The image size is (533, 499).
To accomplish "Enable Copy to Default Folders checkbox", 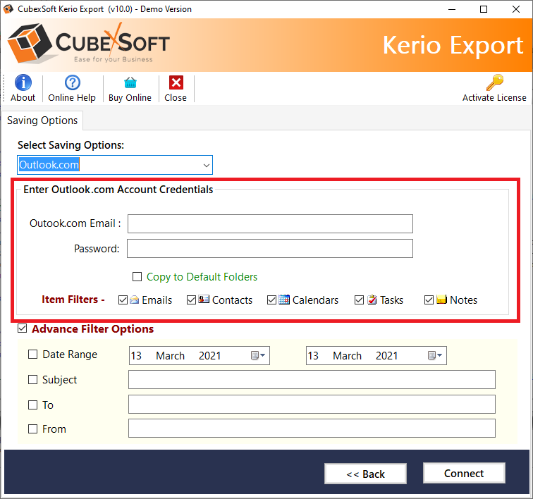I will [x=137, y=277].
